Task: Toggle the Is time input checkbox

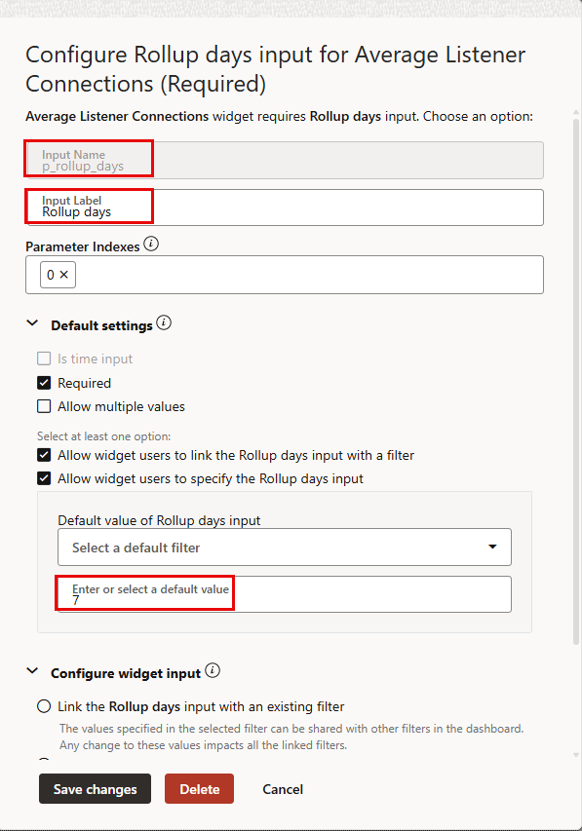Action: (x=44, y=359)
